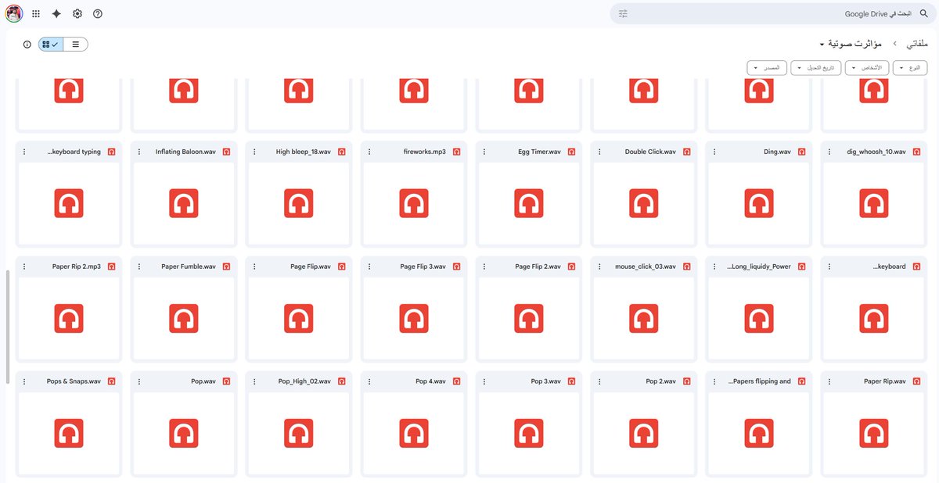The image size is (939, 483).
Task: Open more actions for Page Flip.wav
Action: pyautogui.click(x=254, y=267)
